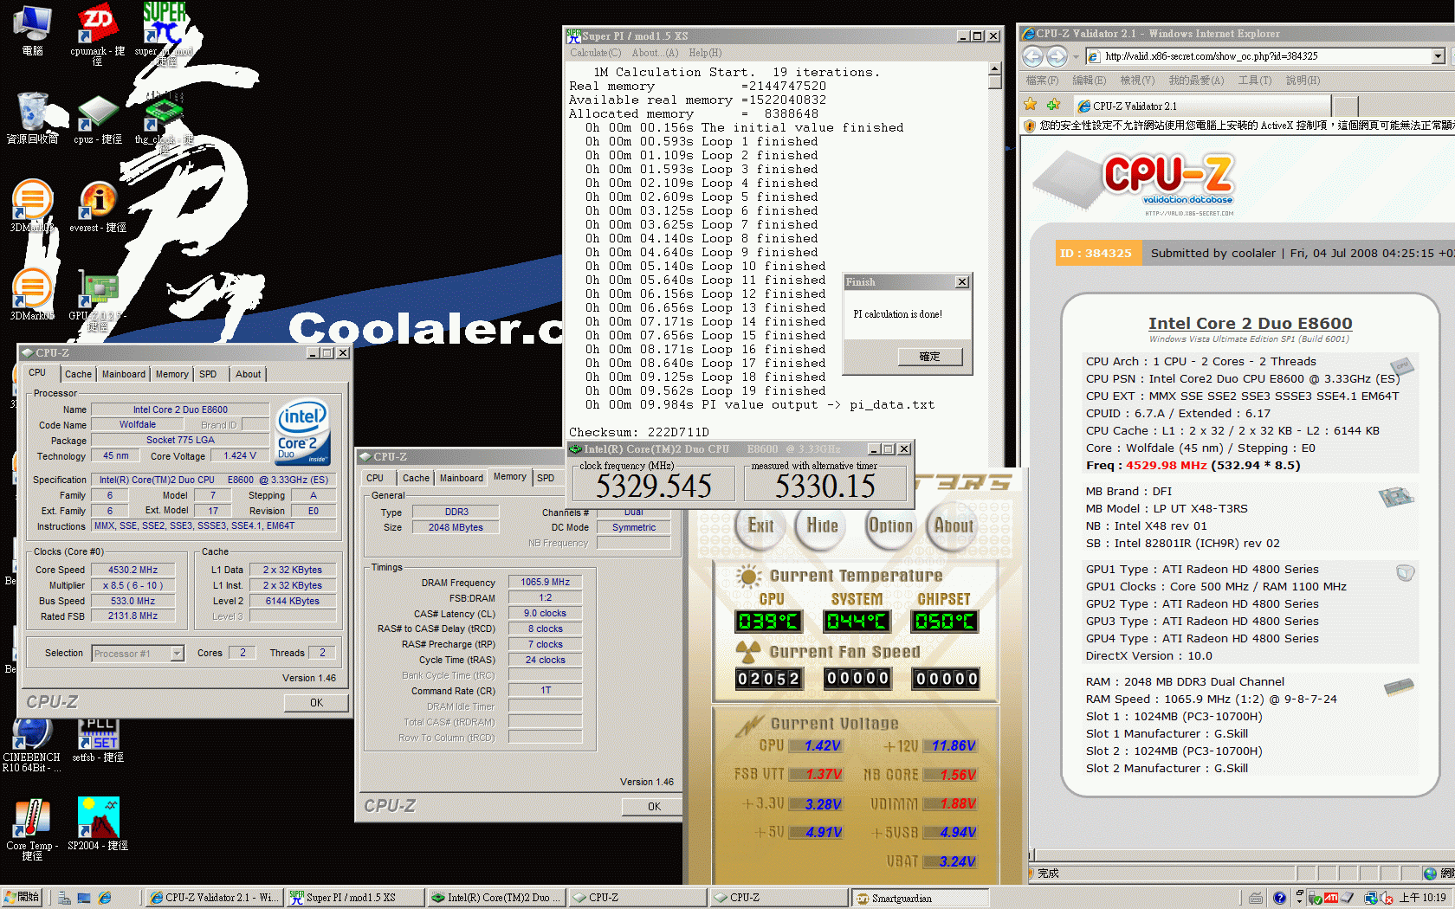Viewport: 1455px width, 909px height.
Task: Click the ActiveX security shield icon in info bar
Action: coord(1030,126)
